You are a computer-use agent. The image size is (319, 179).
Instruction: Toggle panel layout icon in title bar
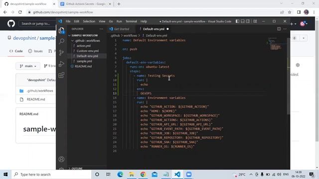243,21
